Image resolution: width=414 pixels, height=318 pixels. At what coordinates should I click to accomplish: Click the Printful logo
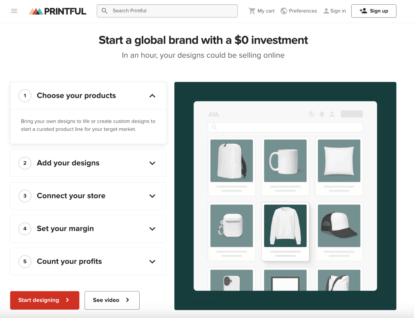(57, 11)
